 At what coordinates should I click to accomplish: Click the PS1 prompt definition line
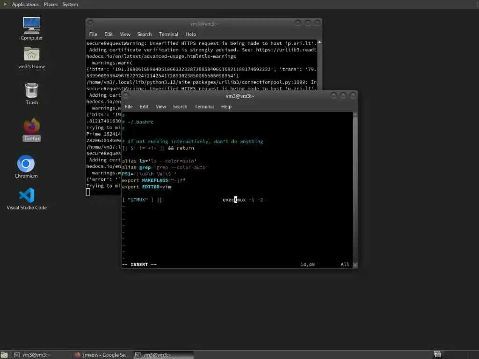149,174
